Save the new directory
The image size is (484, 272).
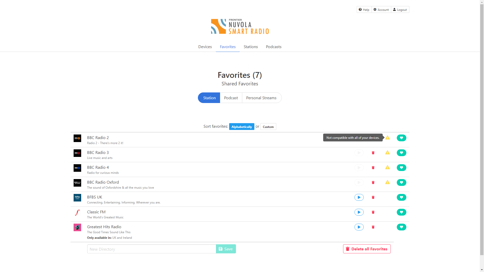coord(226,249)
